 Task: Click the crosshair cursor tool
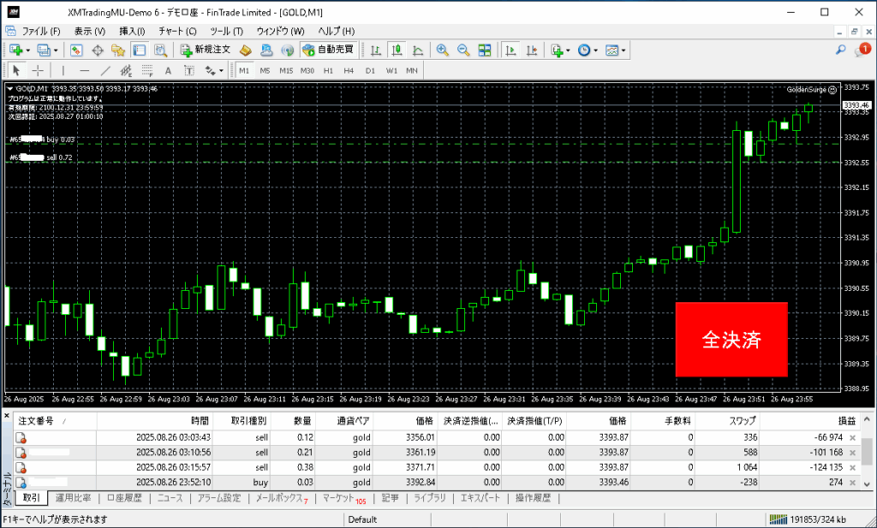39,70
